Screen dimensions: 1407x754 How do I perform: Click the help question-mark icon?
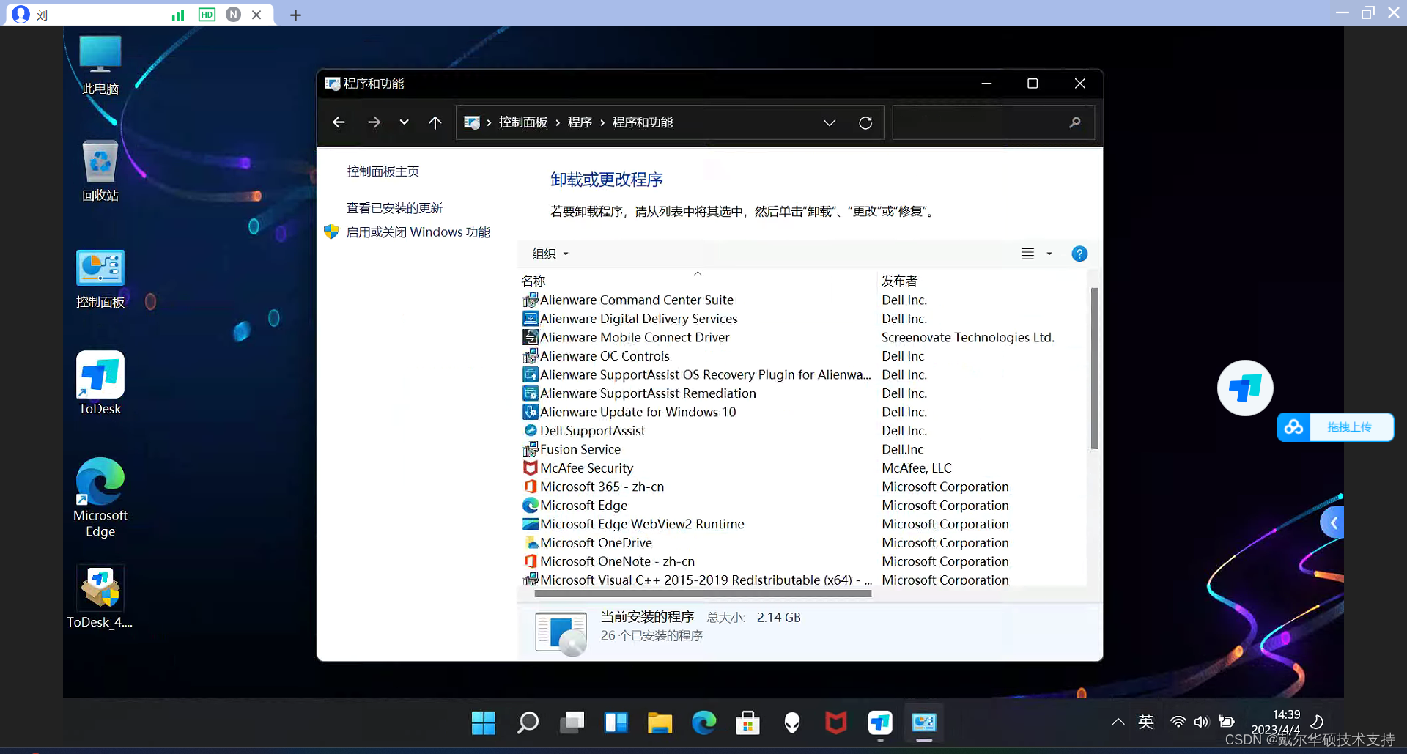tap(1079, 254)
